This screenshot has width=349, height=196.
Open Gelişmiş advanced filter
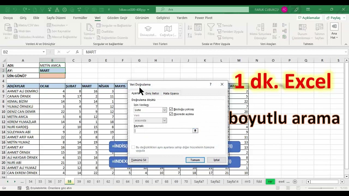pos(225,38)
